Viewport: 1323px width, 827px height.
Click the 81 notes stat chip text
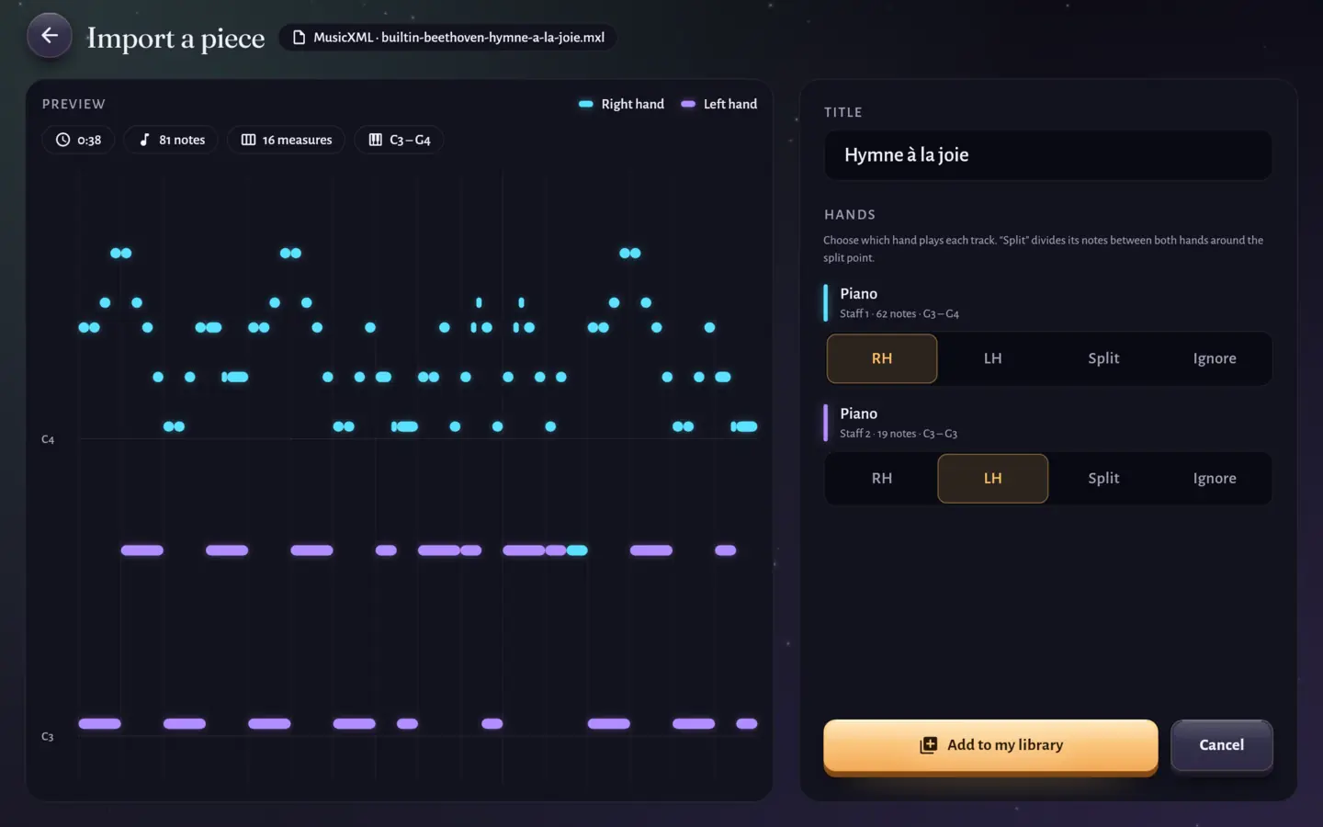pos(182,140)
